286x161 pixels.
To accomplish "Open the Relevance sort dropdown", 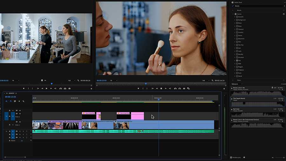I will tap(237, 84).
